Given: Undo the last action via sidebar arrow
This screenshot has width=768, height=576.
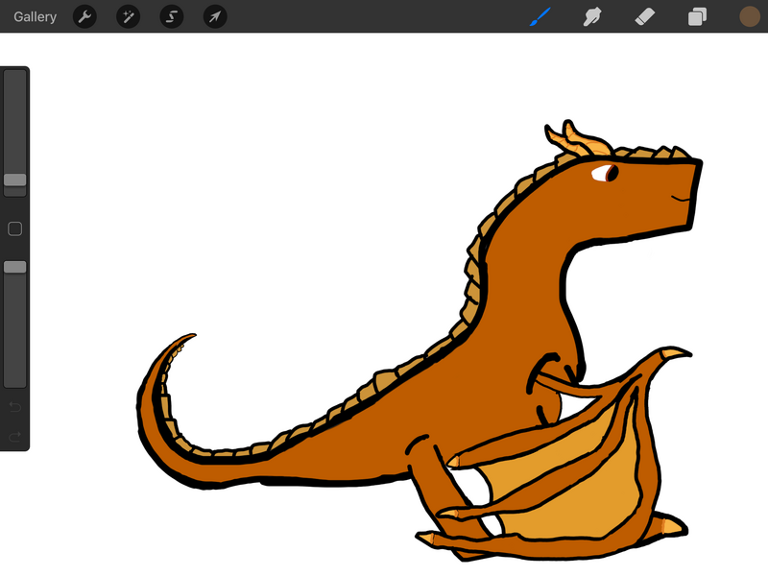Looking at the screenshot, I should pos(15,407).
